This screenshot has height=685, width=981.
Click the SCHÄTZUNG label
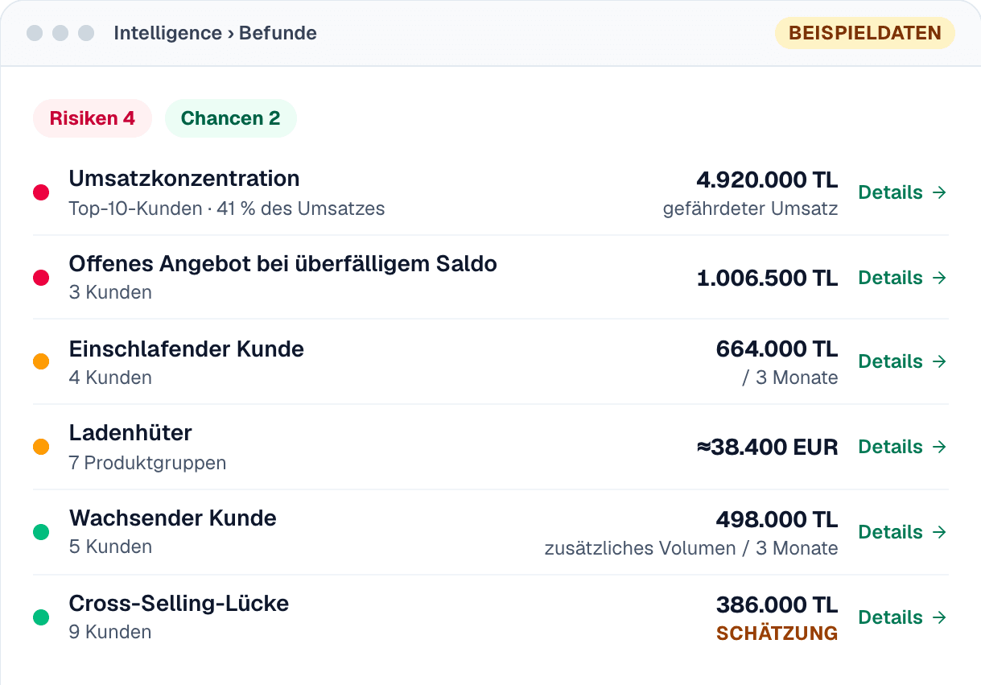pos(777,633)
